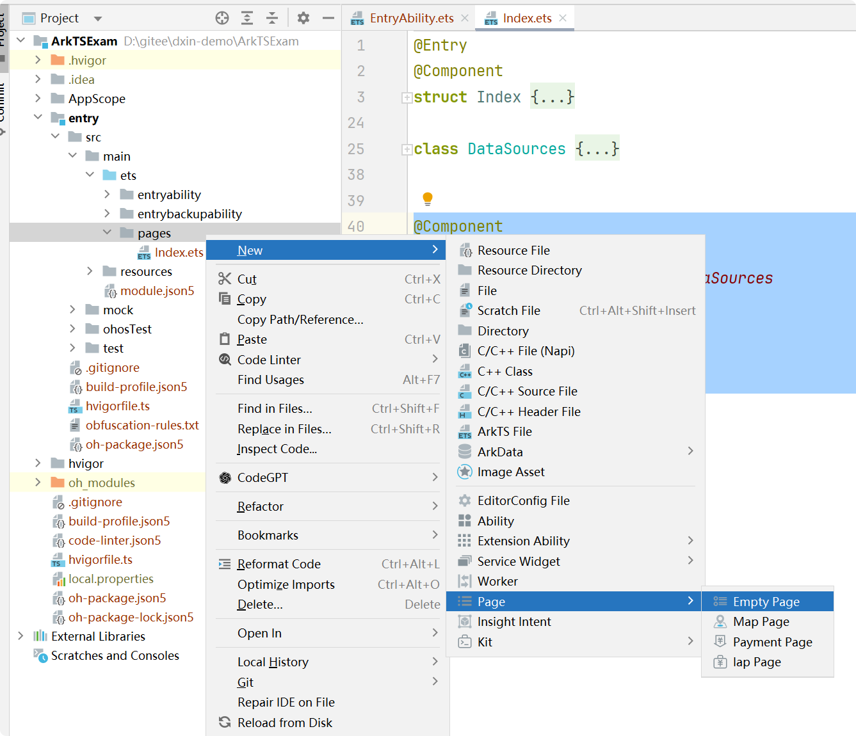Viewport: 856px width, 736px height.
Task: Expand the resources folder
Action: (90, 271)
